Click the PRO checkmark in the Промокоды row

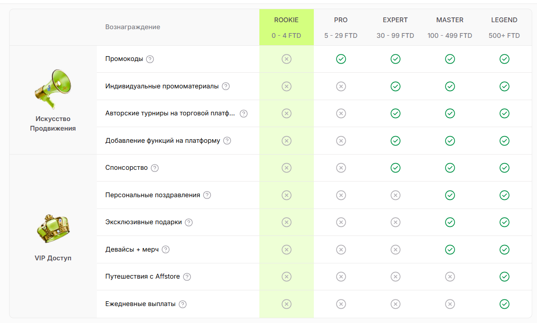tap(341, 59)
